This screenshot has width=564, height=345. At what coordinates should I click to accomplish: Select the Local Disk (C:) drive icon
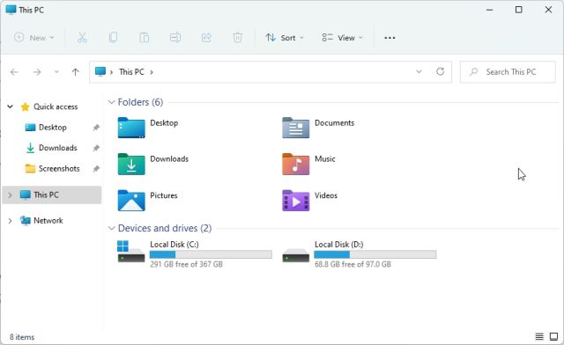point(131,252)
